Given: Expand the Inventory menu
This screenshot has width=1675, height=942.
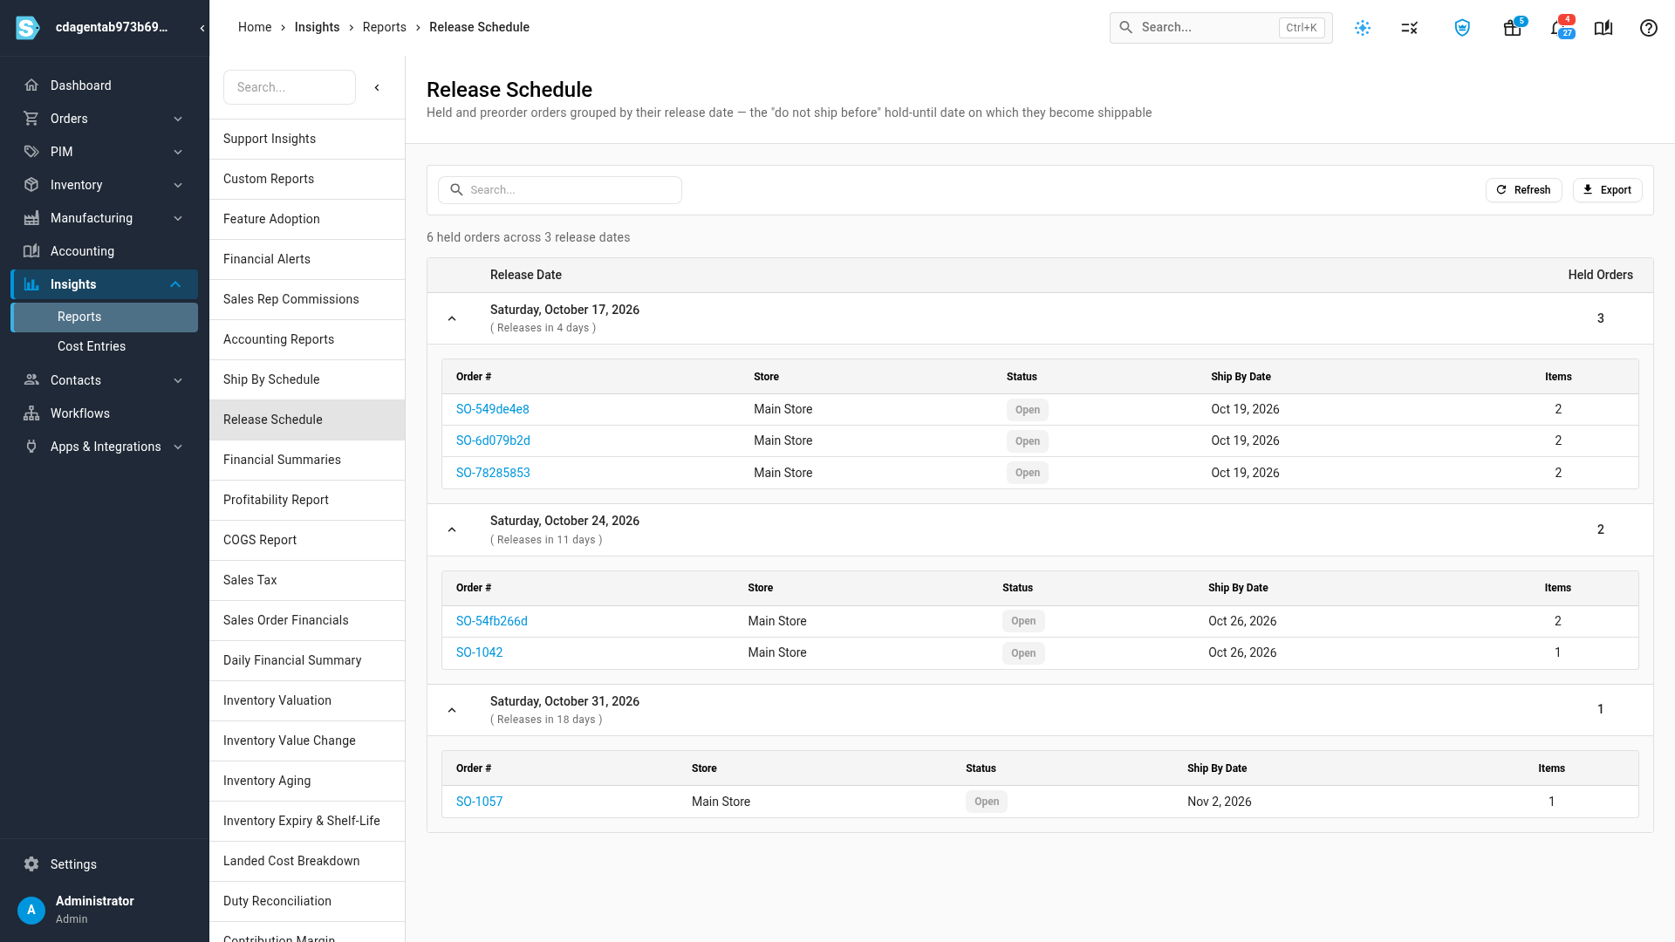Looking at the screenshot, I should [x=105, y=185].
